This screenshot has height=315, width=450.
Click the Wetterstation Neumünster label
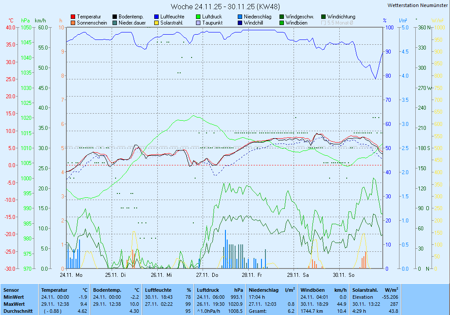pyautogui.click(x=417, y=5)
